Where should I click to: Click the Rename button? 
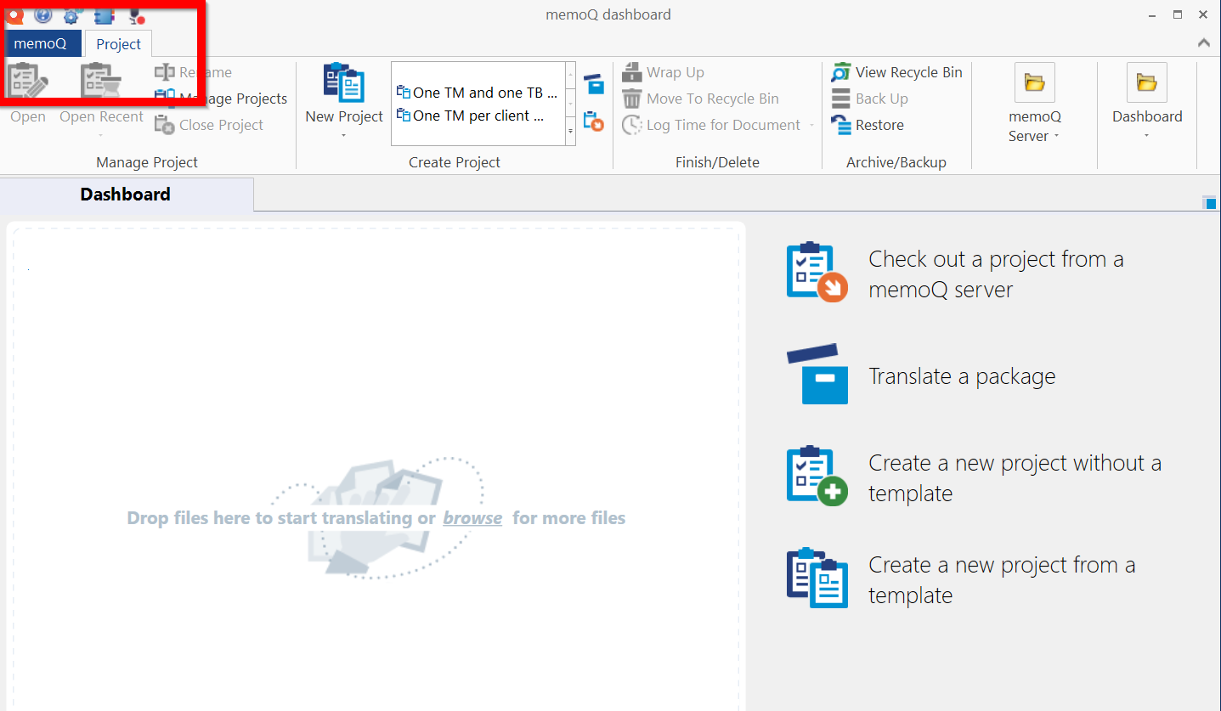click(x=195, y=72)
